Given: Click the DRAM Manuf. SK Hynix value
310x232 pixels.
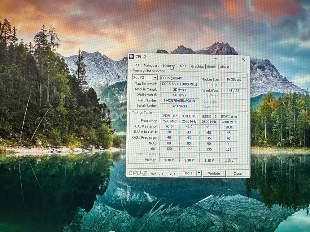Looking at the screenshot, I should (179, 95).
